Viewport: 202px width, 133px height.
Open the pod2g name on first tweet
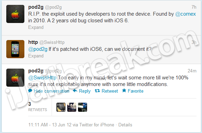(36, 7)
